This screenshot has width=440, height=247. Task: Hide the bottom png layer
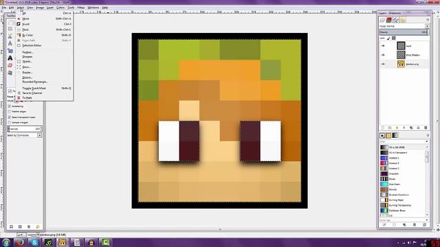pyautogui.click(x=383, y=64)
